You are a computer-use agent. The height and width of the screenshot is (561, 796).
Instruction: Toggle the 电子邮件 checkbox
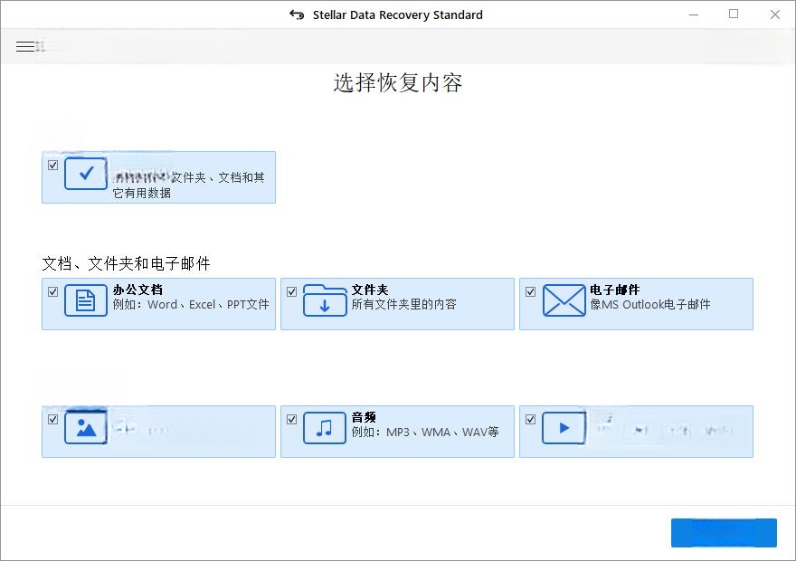coord(530,292)
